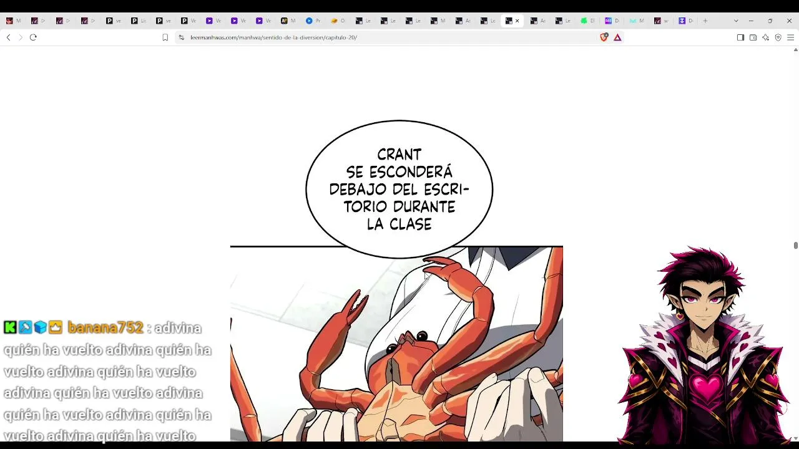799x449 pixels.
Task: Click the gold crown badge beside banana752
Action: pyautogui.click(x=56, y=327)
